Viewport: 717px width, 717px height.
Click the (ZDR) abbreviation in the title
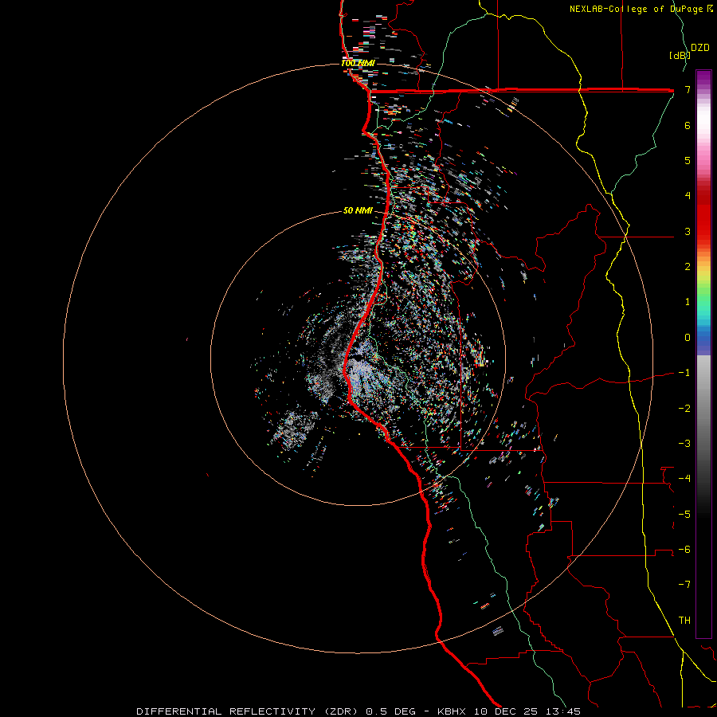point(342,711)
